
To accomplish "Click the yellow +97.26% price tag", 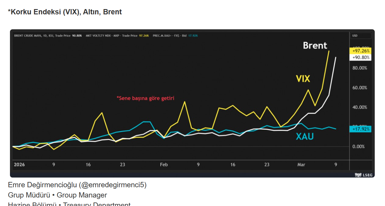I will coord(360,51).
